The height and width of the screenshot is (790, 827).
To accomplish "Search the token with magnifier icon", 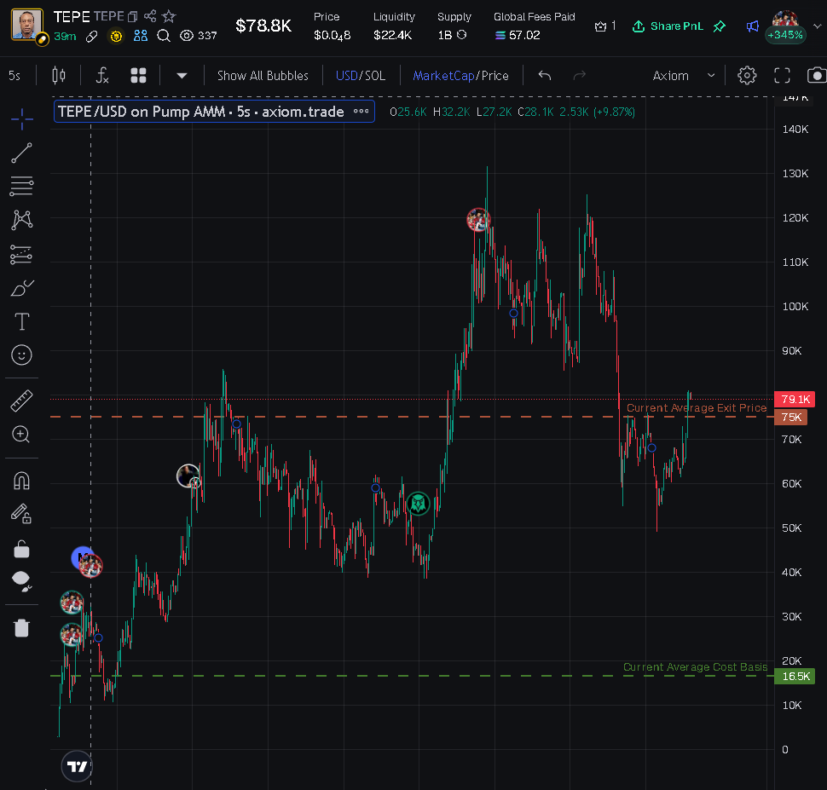I will click(x=164, y=36).
